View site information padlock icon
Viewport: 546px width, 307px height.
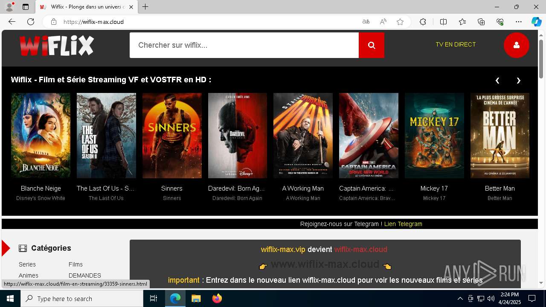53,22
